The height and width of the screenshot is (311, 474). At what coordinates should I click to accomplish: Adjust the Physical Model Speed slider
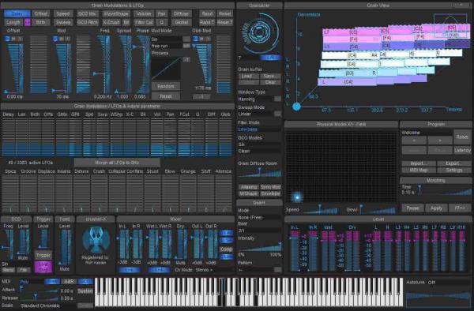(x=320, y=209)
